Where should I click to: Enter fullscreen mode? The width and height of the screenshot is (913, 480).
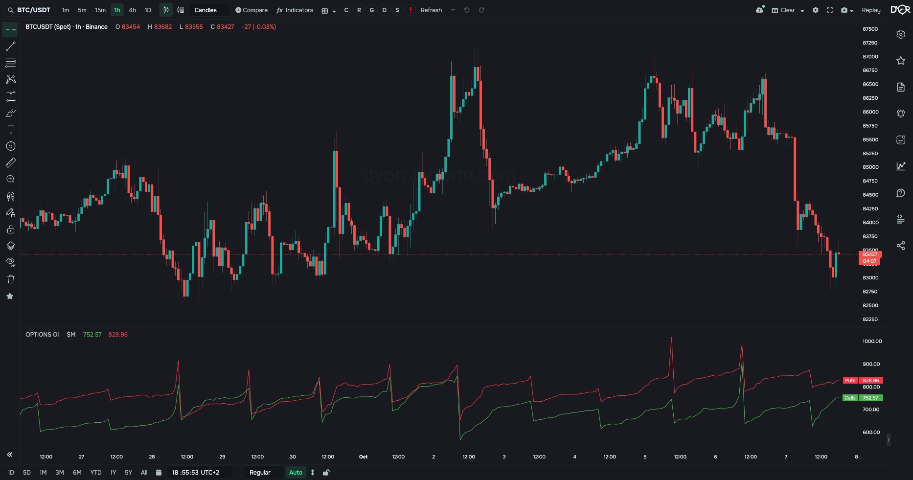(830, 10)
